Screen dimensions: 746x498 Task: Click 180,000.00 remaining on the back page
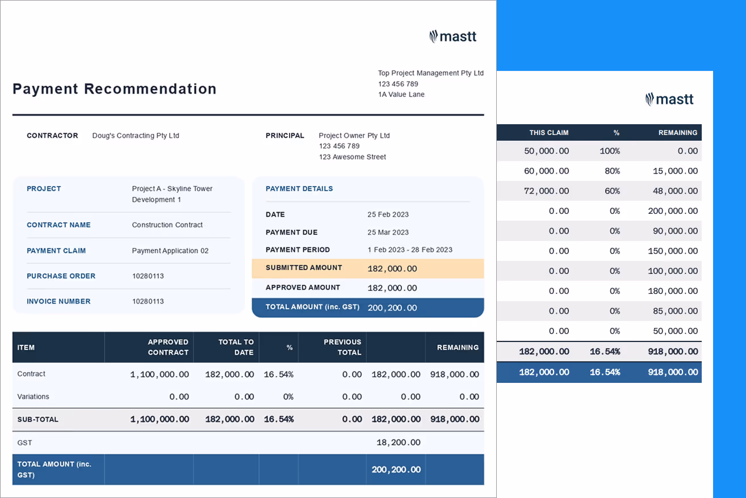click(x=673, y=291)
